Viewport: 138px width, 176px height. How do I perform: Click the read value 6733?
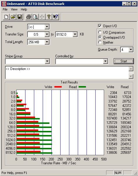(127, 93)
